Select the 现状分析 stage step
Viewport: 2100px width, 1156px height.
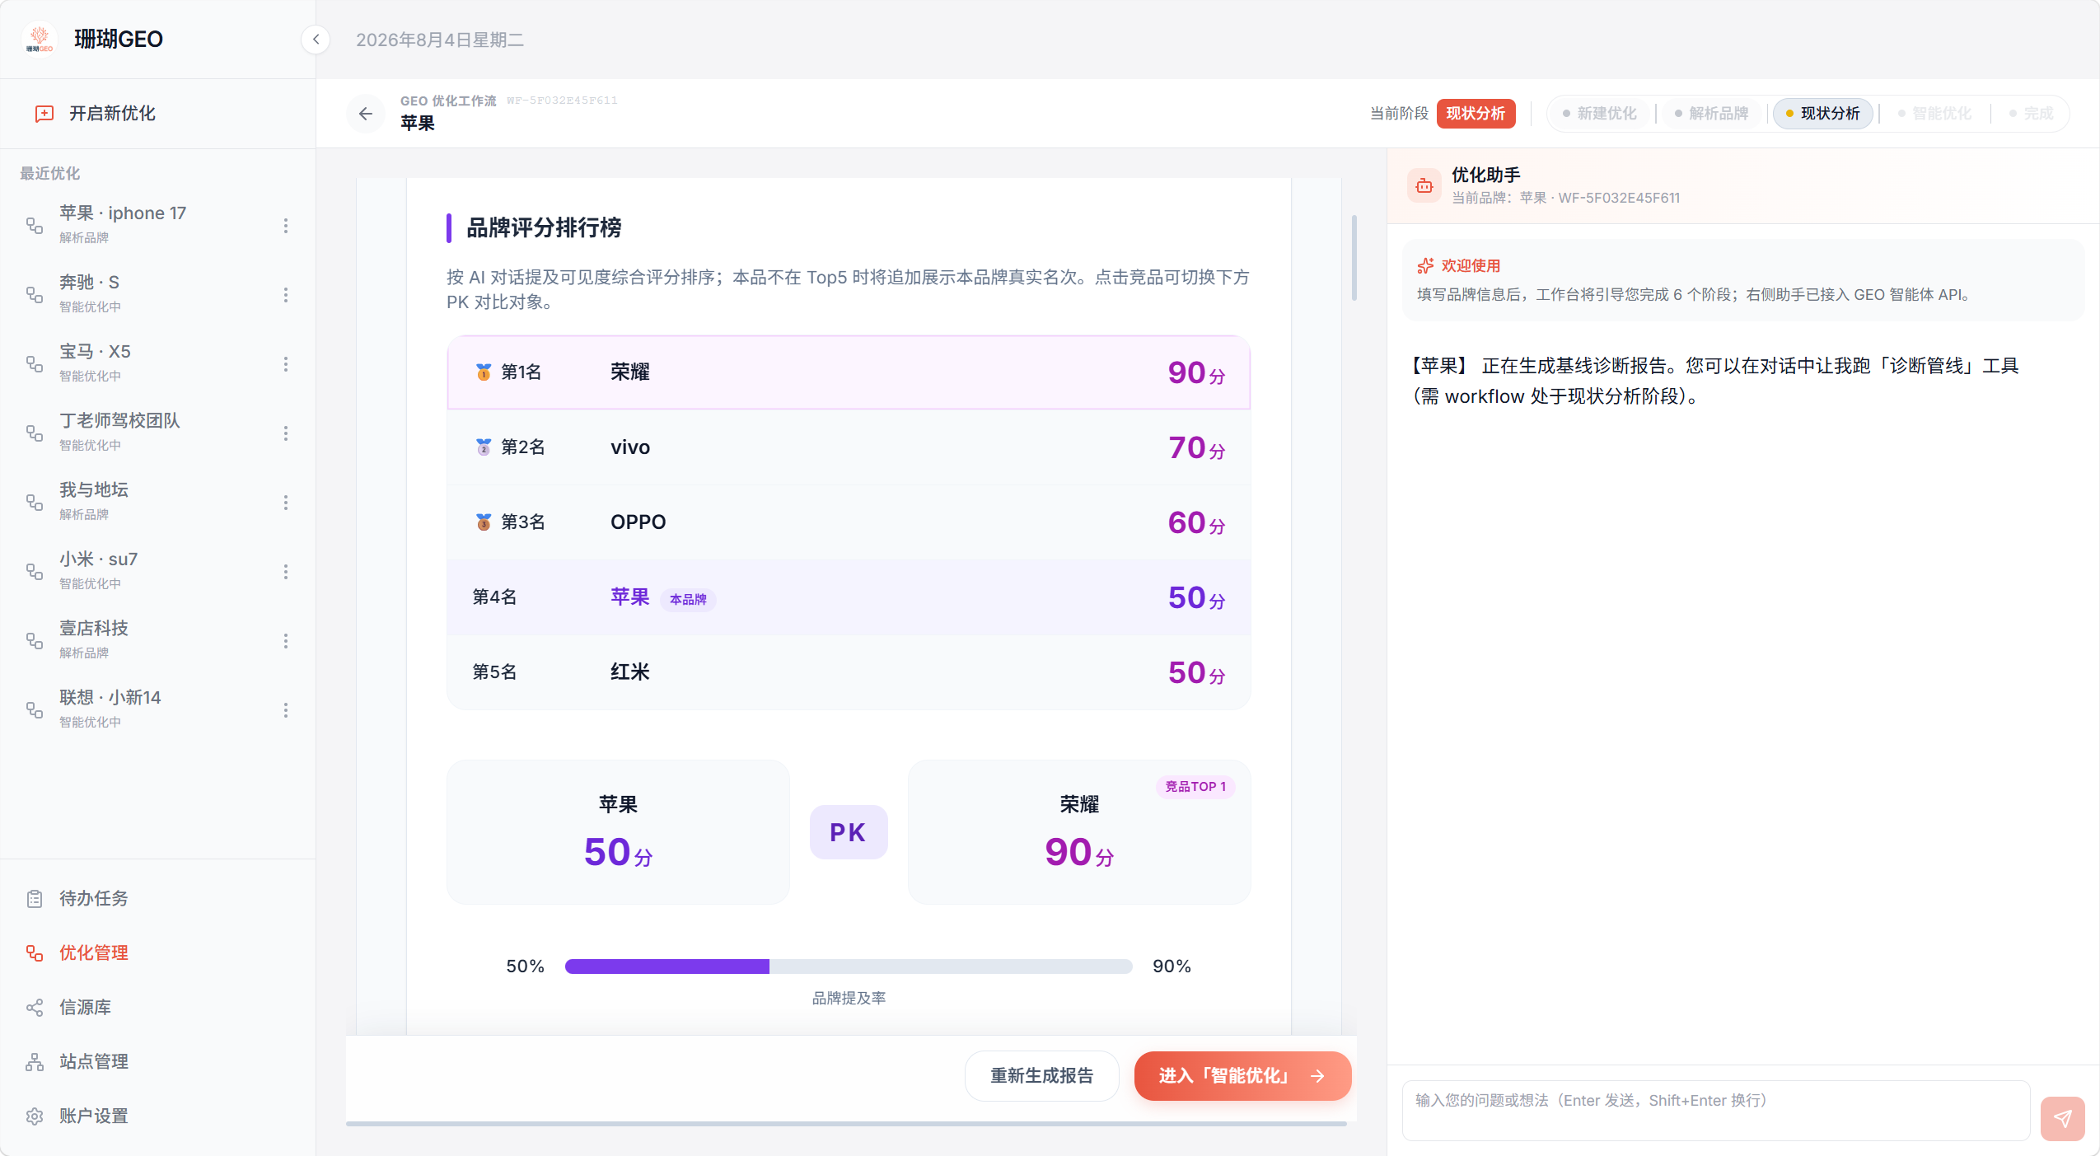coord(1822,114)
